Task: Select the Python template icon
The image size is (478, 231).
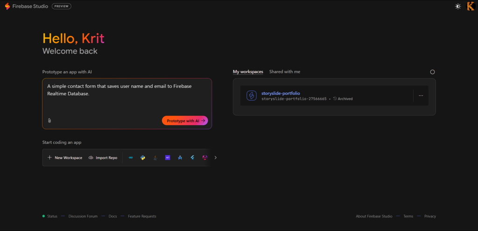Action: (x=143, y=158)
